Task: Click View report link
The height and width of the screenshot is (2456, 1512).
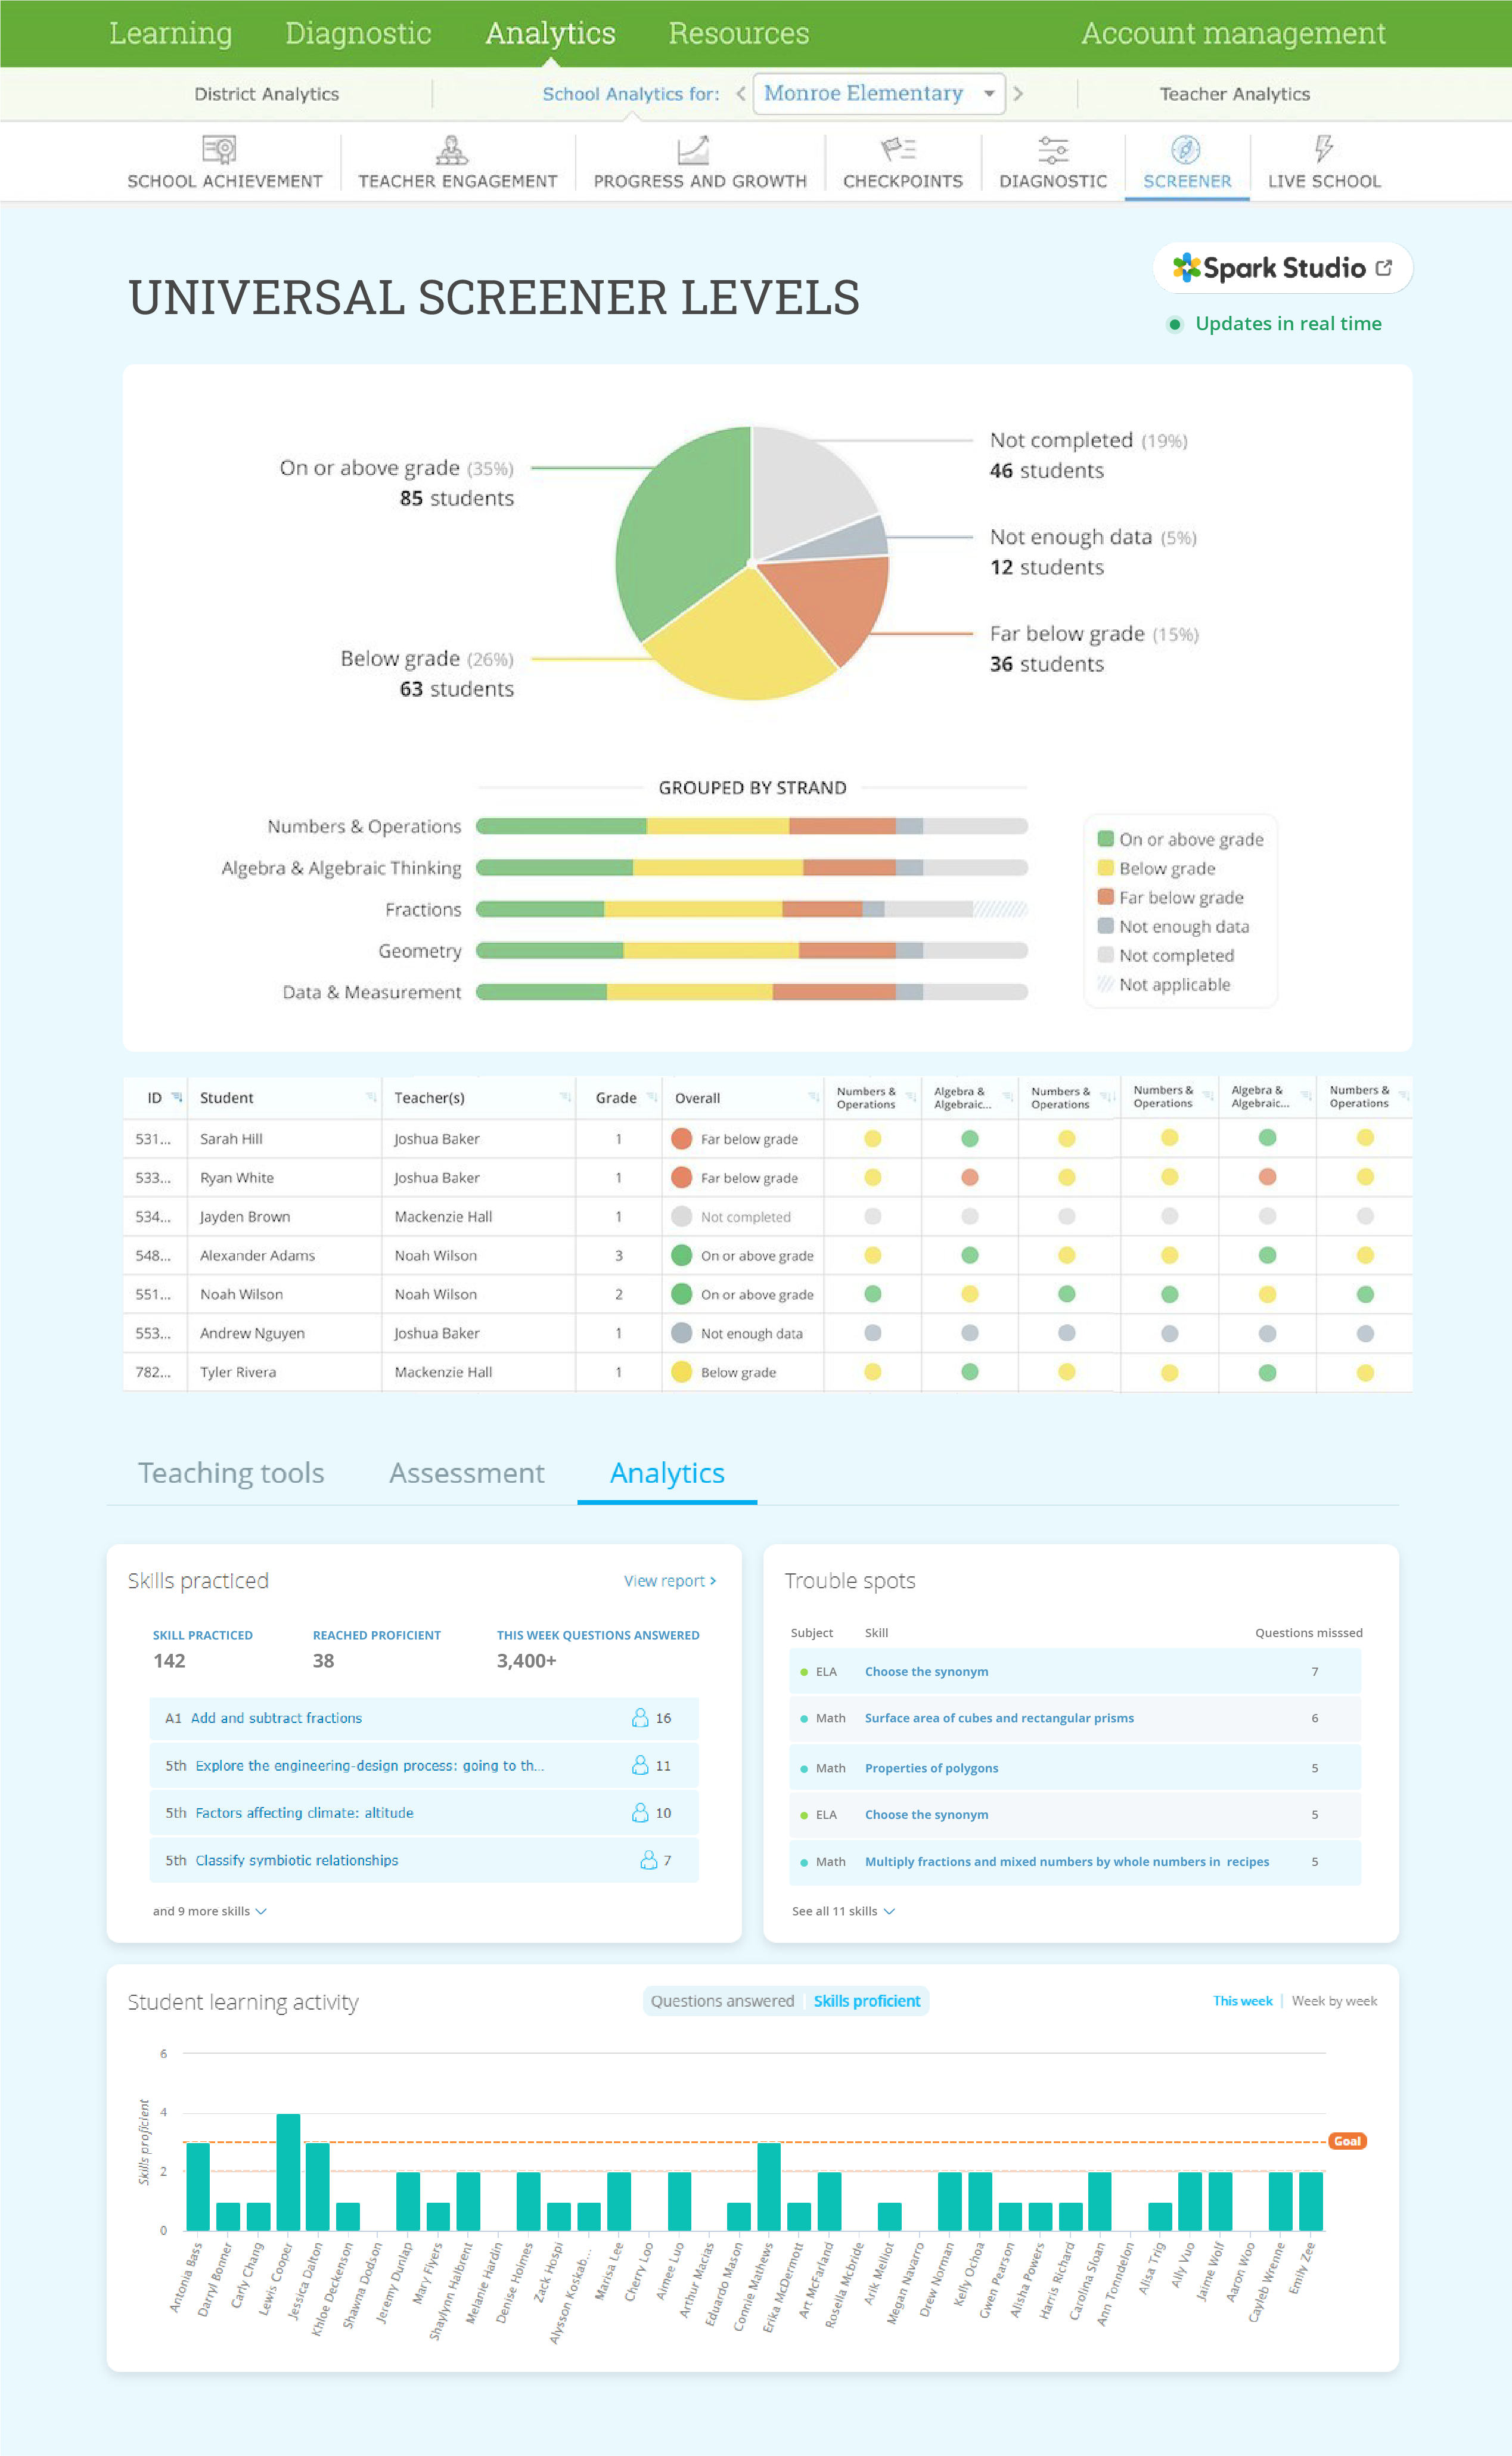Action: (669, 1580)
